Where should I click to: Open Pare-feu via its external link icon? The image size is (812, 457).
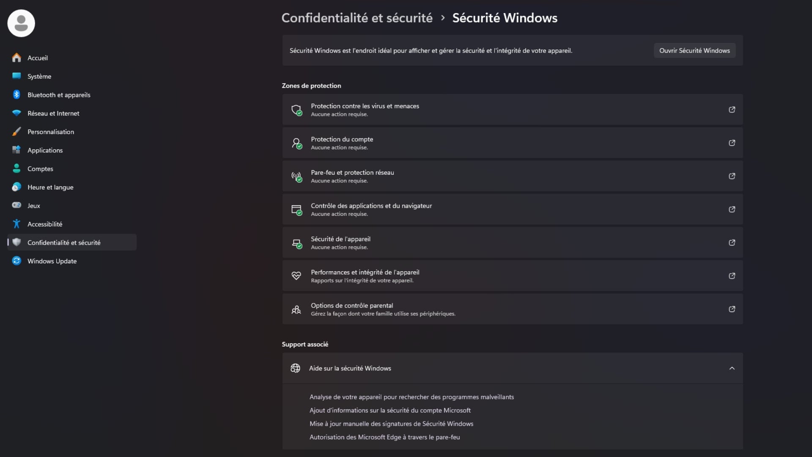pos(732,176)
